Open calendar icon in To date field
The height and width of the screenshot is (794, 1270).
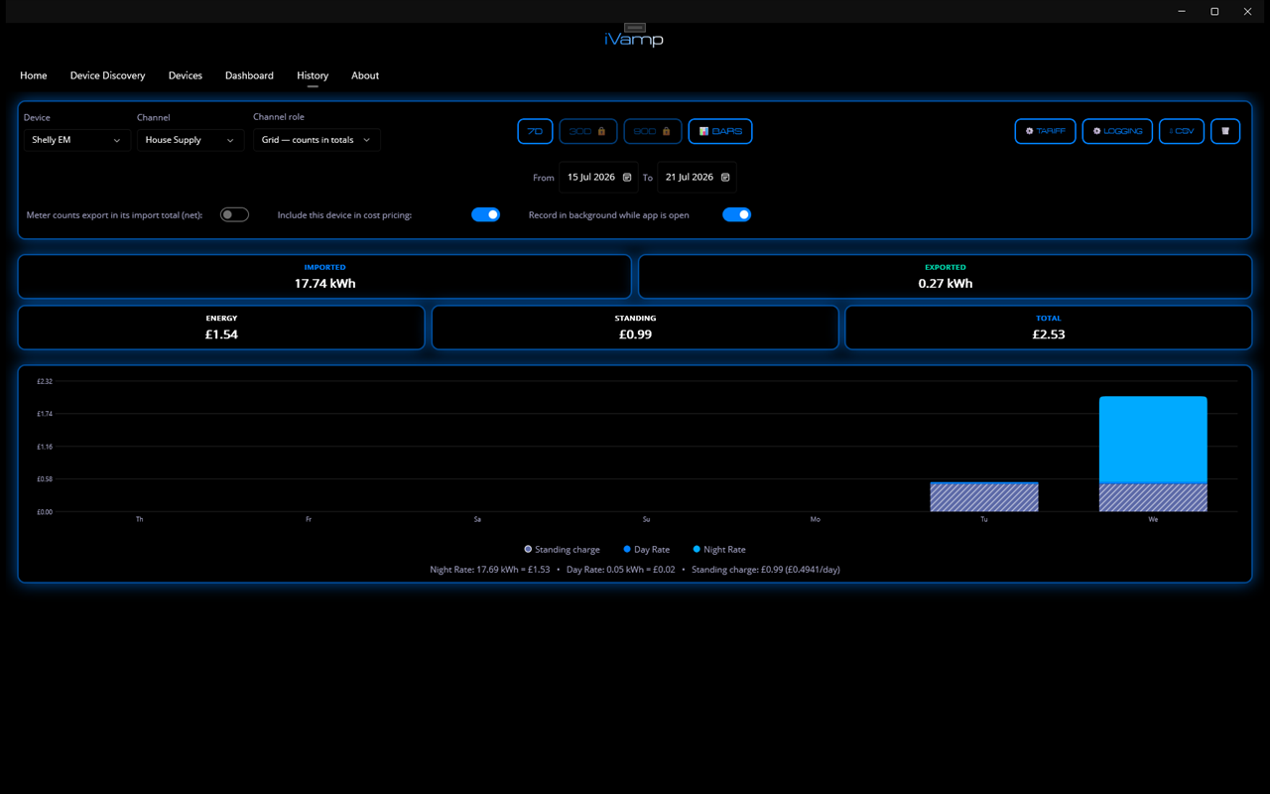725,178
